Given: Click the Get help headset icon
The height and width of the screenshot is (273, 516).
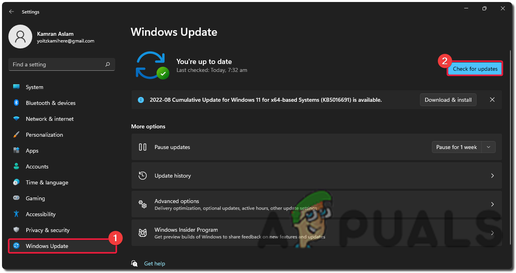Looking at the screenshot, I should pos(135,263).
